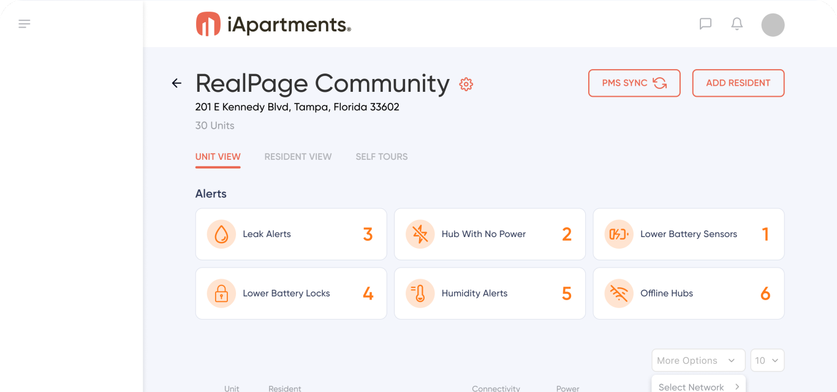Switch to the RESIDENT VIEW tab
This screenshot has width=837, height=392.
298,157
